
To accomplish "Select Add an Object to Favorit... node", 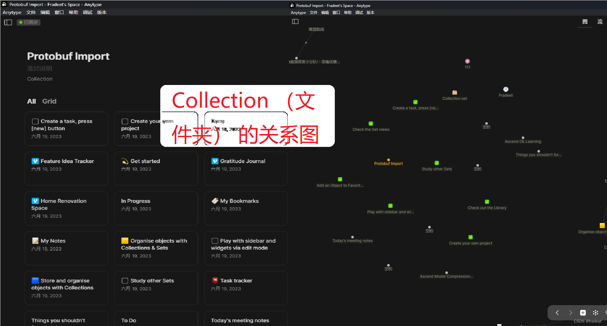I will (x=340, y=179).
